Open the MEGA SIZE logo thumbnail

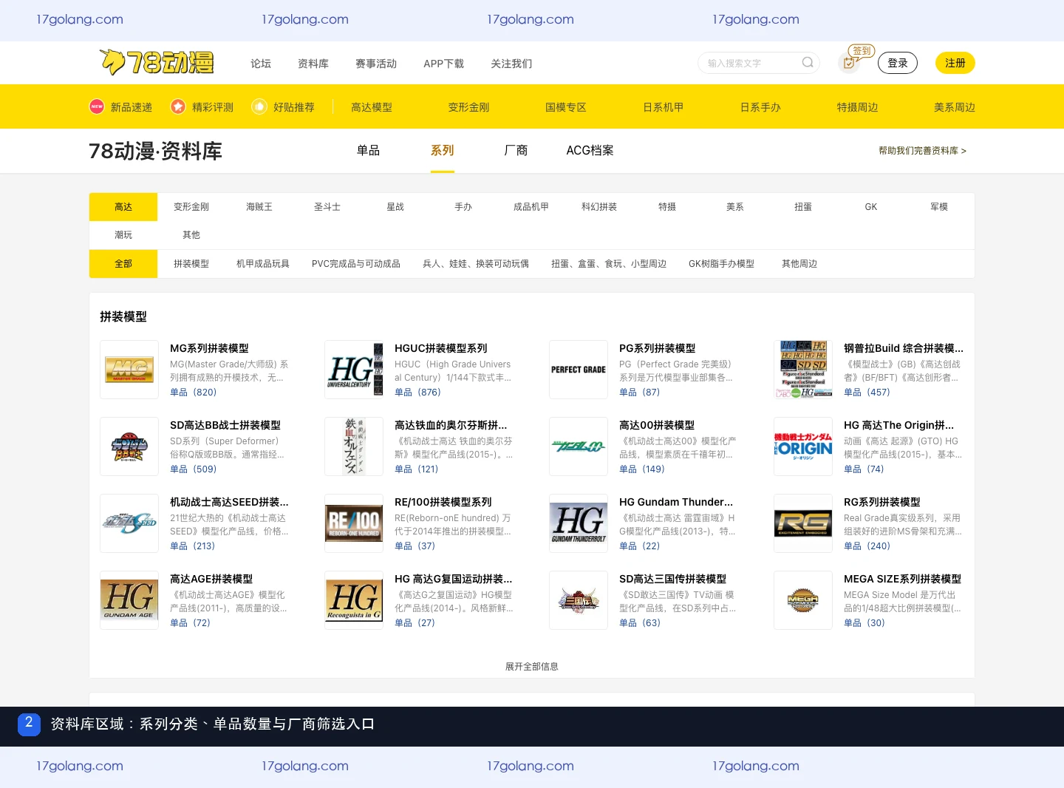[x=803, y=600]
